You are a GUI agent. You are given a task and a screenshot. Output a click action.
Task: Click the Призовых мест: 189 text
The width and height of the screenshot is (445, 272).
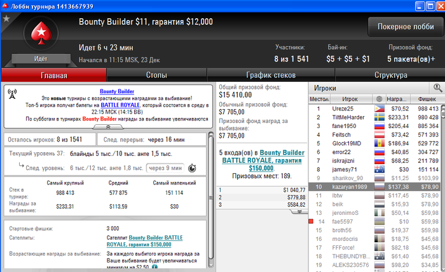(x=262, y=176)
